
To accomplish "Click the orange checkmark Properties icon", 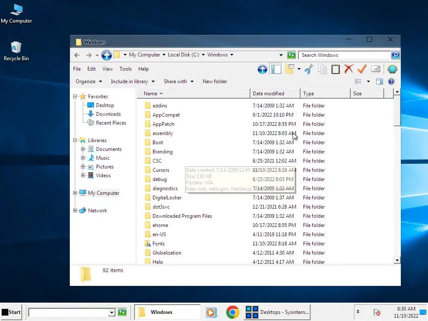I will 362,69.
